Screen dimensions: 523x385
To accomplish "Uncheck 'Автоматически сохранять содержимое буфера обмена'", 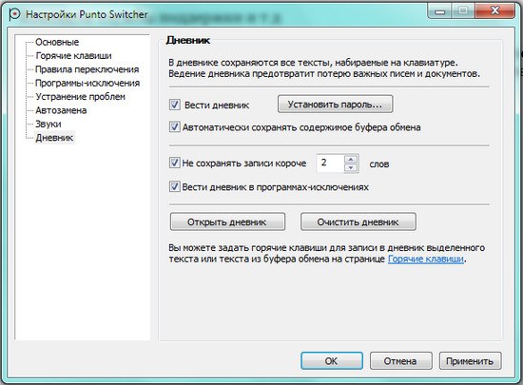I will [175, 127].
